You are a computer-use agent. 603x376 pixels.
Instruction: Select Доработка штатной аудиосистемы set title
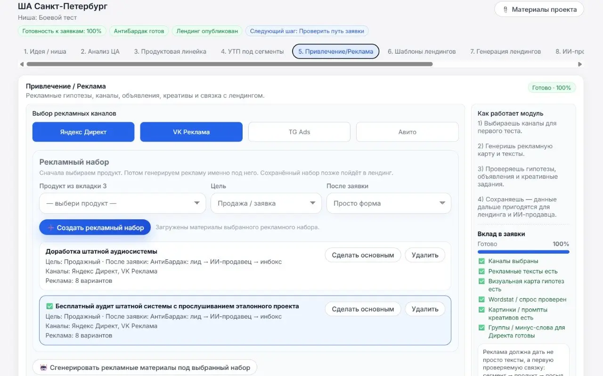point(101,251)
